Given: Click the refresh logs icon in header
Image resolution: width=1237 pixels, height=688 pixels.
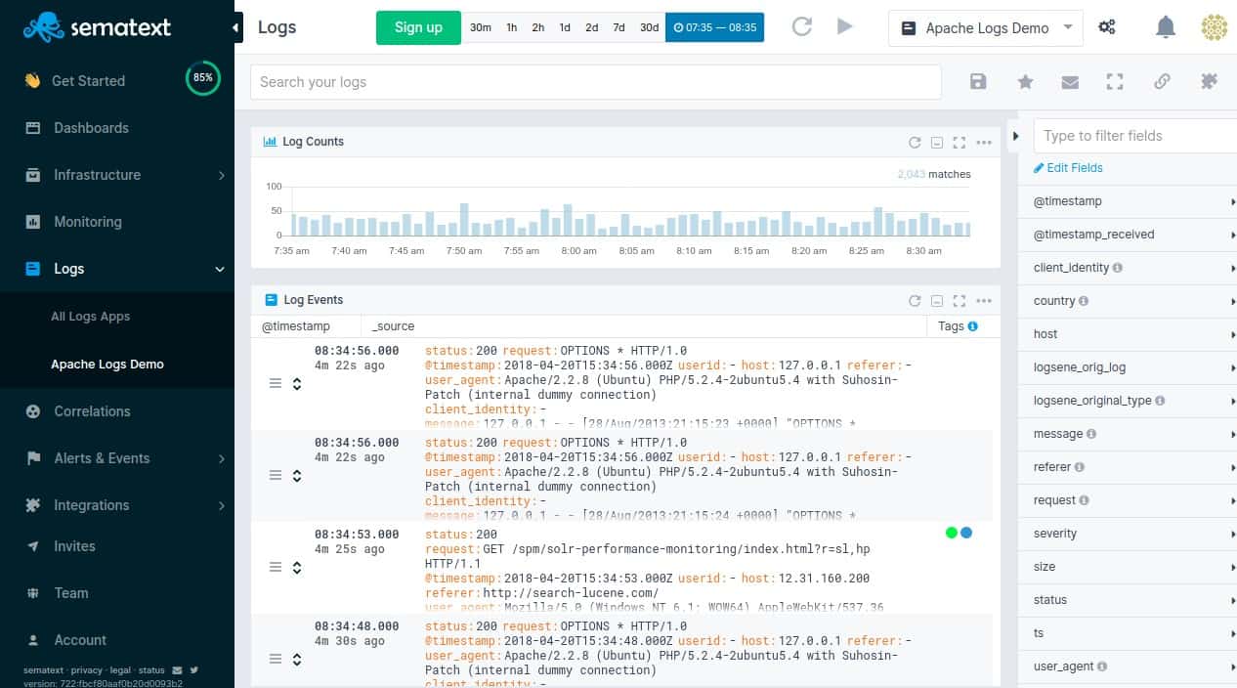Looking at the screenshot, I should point(802,27).
